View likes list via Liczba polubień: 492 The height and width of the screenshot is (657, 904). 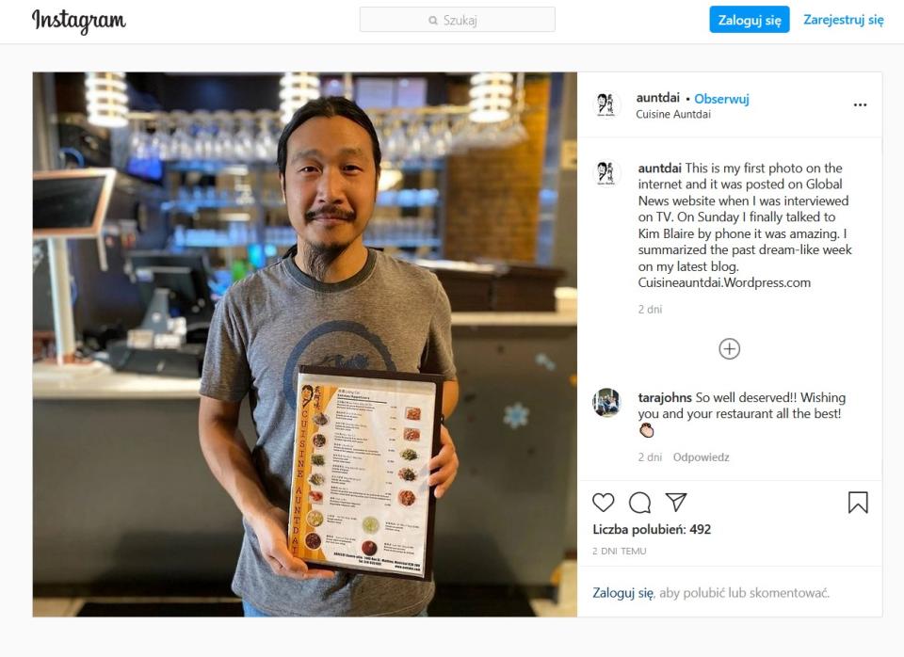(652, 530)
